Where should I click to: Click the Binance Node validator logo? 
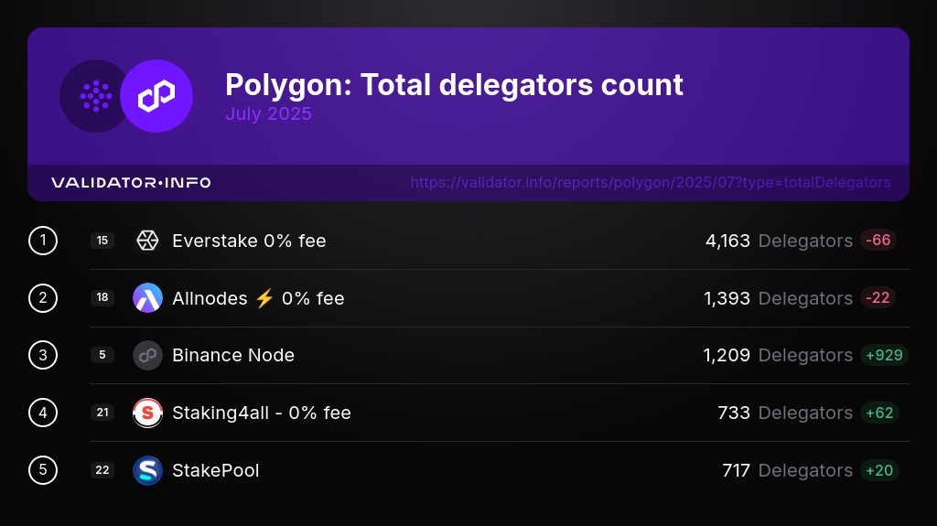[x=147, y=355]
